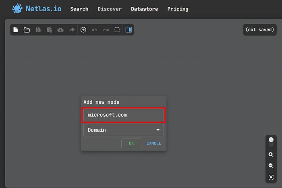Image resolution: width=282 pixels, height=188 pixels.
Task: Save the current graph
Action: point(38,30)
